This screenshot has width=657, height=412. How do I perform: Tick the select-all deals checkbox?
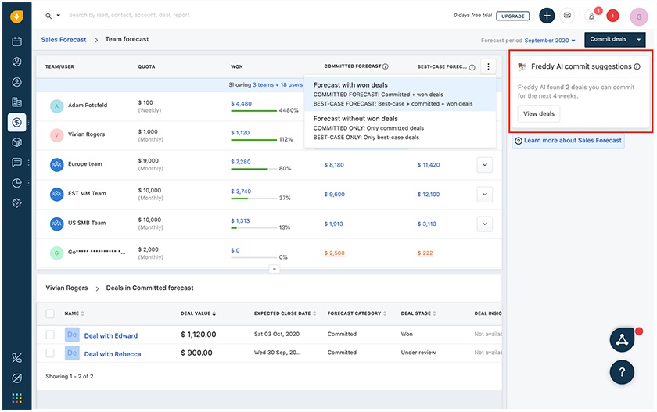tap(50, 313)
